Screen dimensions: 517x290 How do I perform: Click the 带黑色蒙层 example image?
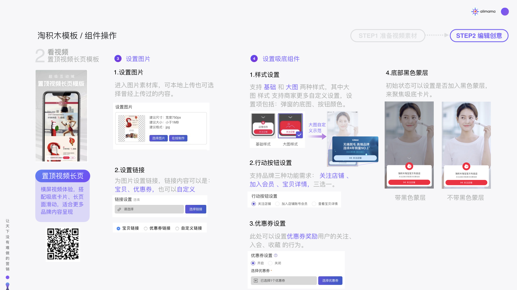pos(409,145)
